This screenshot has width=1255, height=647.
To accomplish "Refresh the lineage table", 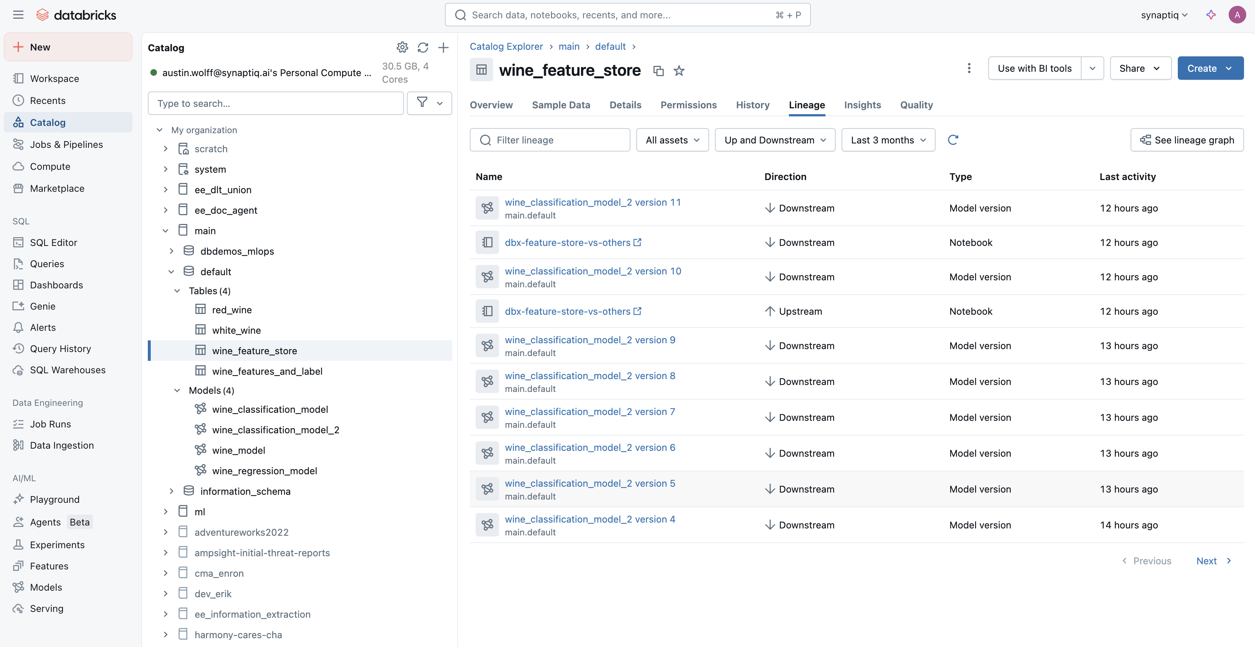I will (953, 140).
